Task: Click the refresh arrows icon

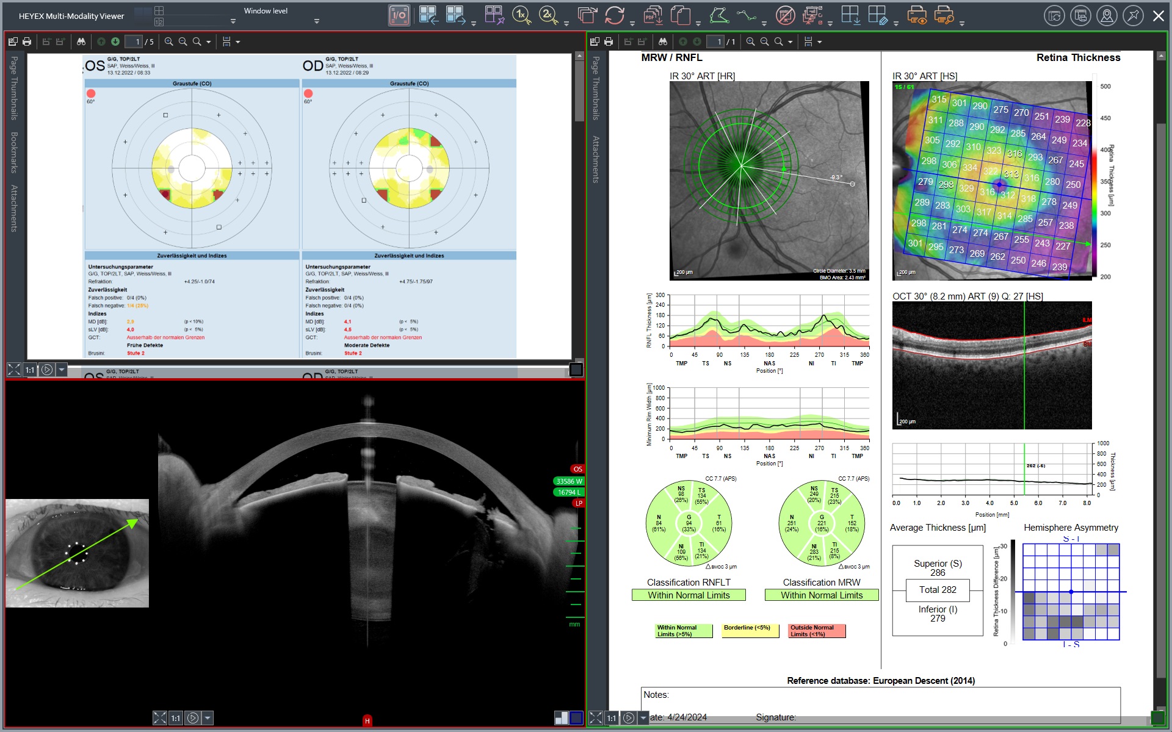Action: pos(615,16)
